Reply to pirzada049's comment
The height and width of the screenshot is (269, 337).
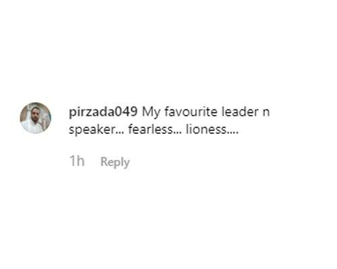coord(115,162)
